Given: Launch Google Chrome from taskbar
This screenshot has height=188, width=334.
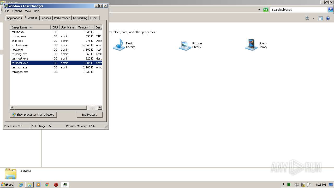Looking at the screenshot, I should click(x=47, y=185).
